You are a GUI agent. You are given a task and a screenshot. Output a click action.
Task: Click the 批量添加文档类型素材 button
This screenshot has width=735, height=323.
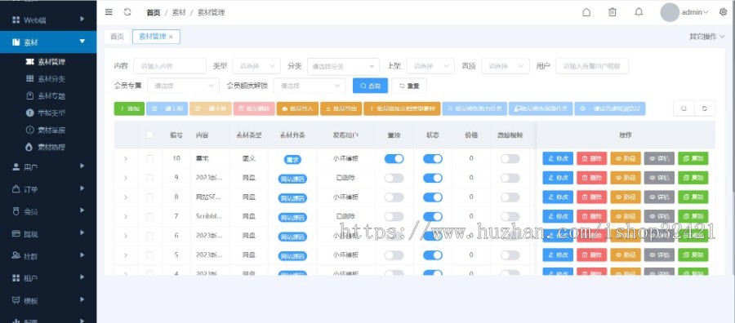click(x=402, y=108)
